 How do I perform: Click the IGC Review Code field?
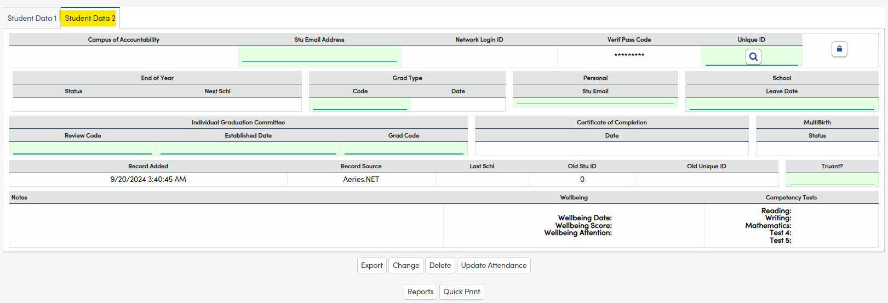[83, 148]
